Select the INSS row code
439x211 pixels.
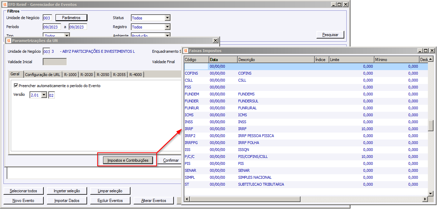click(x=189, y=122)
